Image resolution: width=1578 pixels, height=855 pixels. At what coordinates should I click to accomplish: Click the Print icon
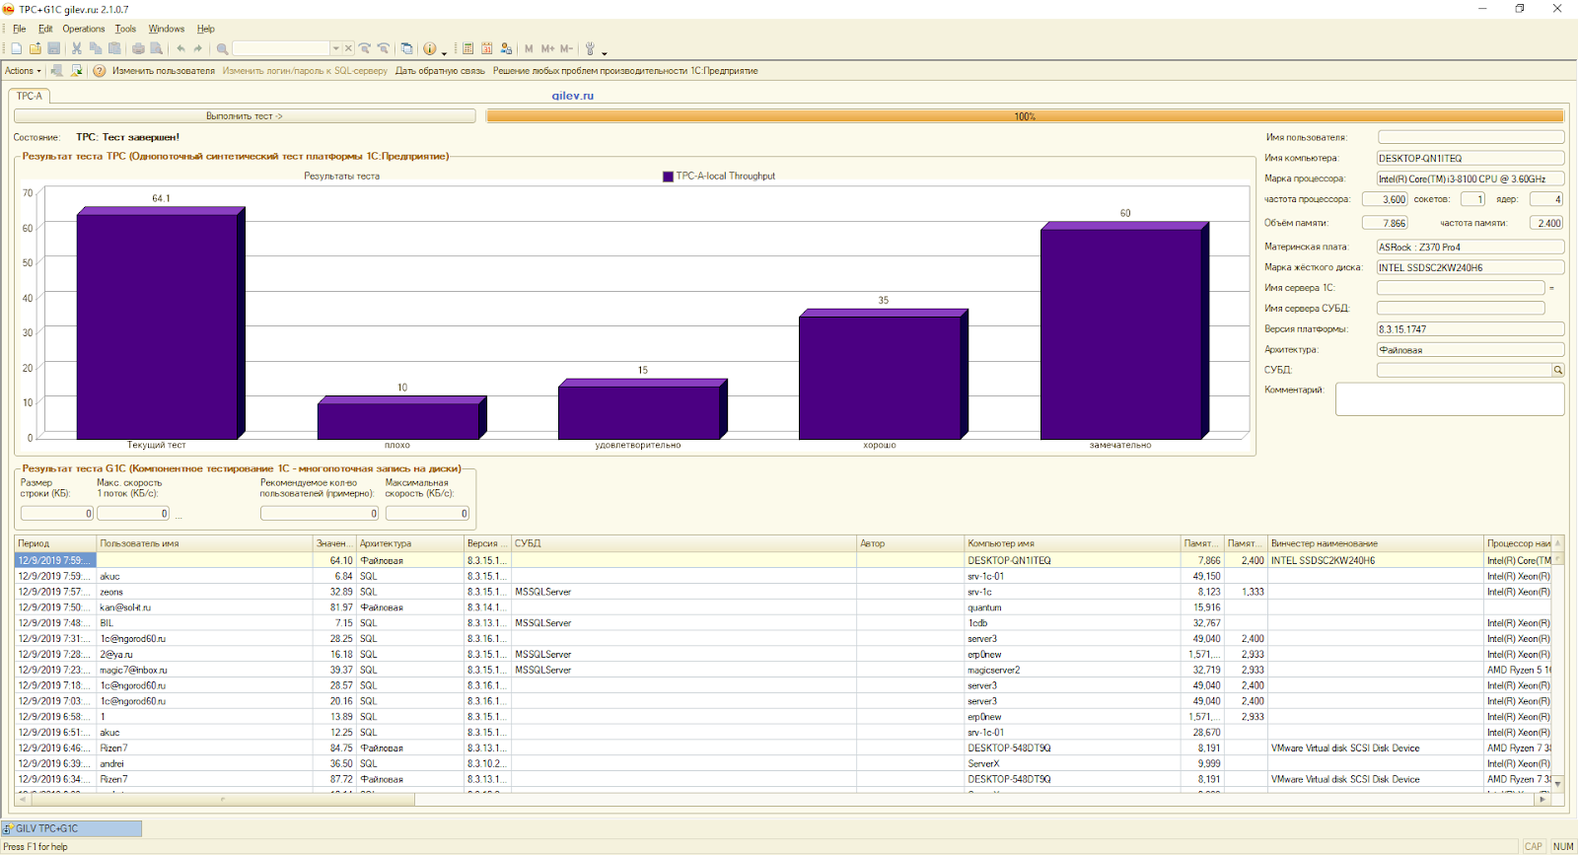[138, 48]
